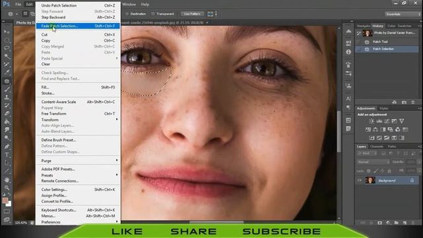
Task: Select the Destination patch option
Action: click(x=135, y=14)
